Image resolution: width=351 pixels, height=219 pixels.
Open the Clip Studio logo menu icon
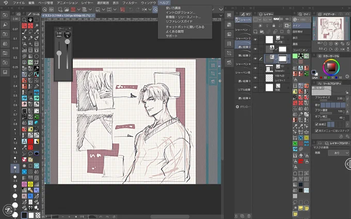[x=6, y=3]
